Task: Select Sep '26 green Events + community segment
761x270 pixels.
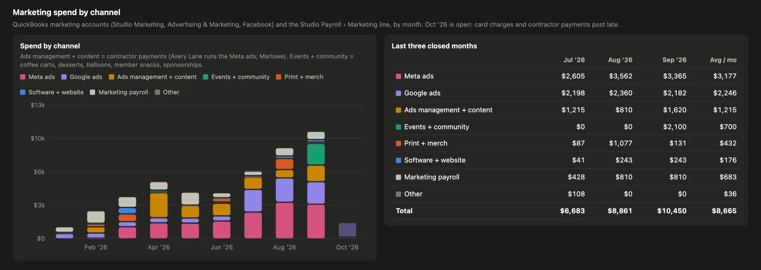Action: 316,154
